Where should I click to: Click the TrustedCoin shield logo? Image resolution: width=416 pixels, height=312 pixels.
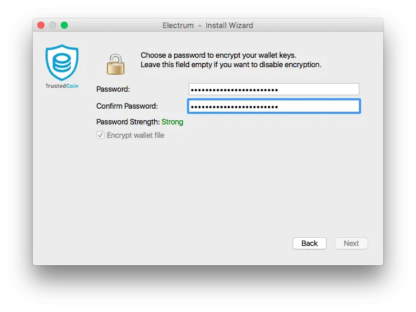(x=62, y=63)
